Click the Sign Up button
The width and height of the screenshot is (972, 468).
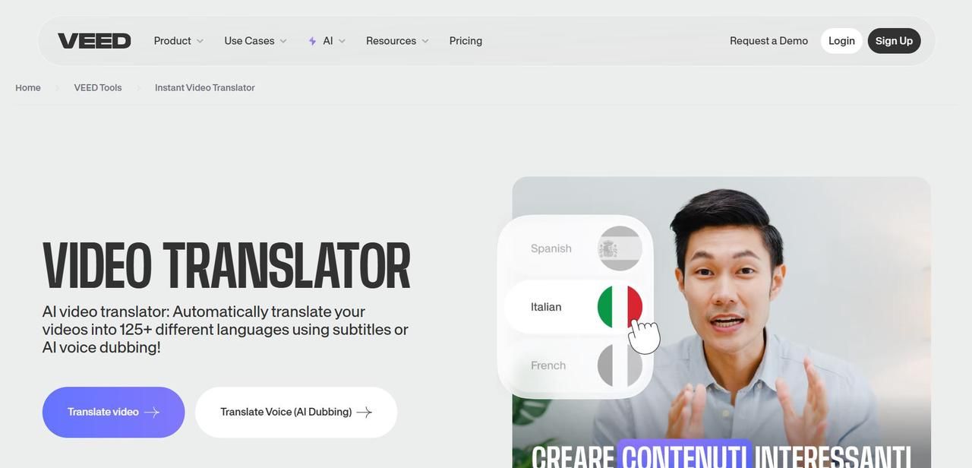(x=894, y=41)
